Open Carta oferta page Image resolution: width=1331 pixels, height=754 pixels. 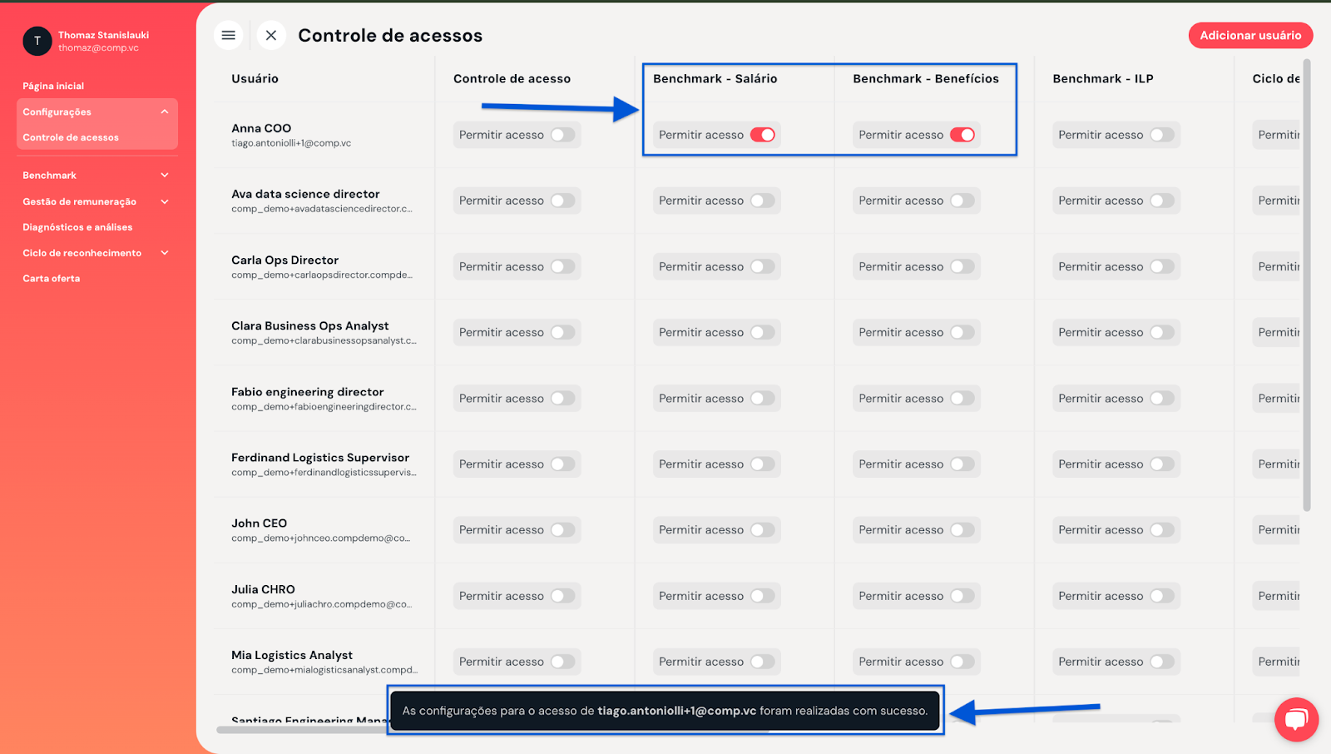52,279
